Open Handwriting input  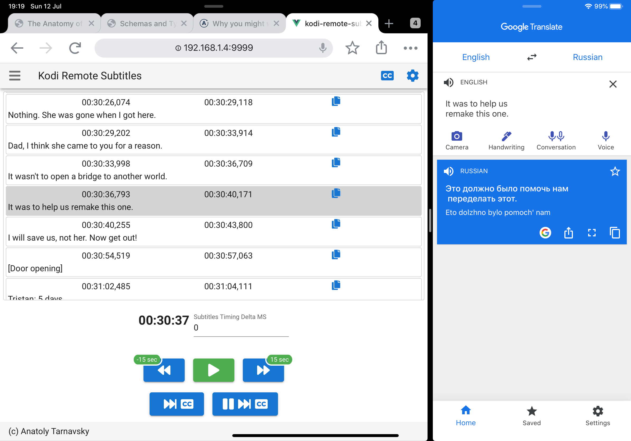tap(506, 141)
